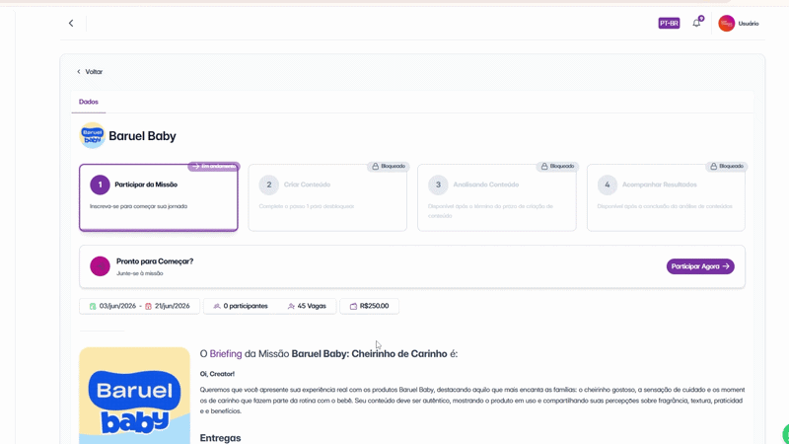Select step 3 Analisando Conteúdo card
Viewport: 789px width, 444px height.
tap(497, 197)
